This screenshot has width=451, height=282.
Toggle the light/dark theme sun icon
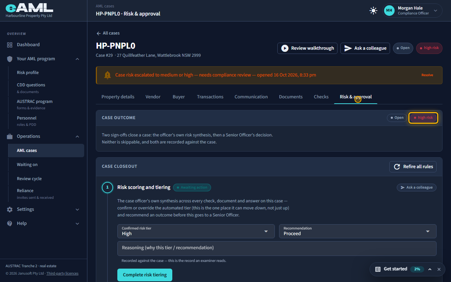point(373,11)
